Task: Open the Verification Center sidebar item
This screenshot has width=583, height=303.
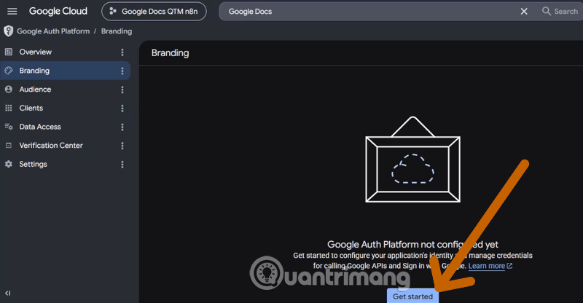Action: 65,146
